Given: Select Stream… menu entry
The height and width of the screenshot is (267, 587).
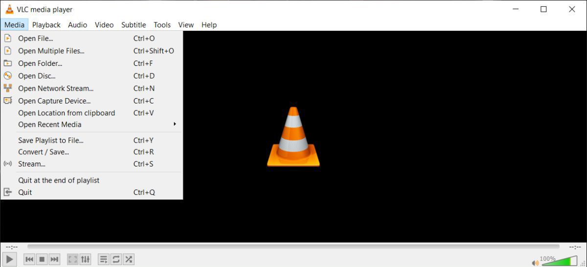Looking at the screenshot, I should (91, 164).
